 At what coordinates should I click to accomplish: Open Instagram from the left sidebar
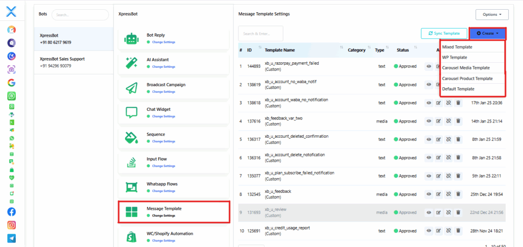point(11,225)
